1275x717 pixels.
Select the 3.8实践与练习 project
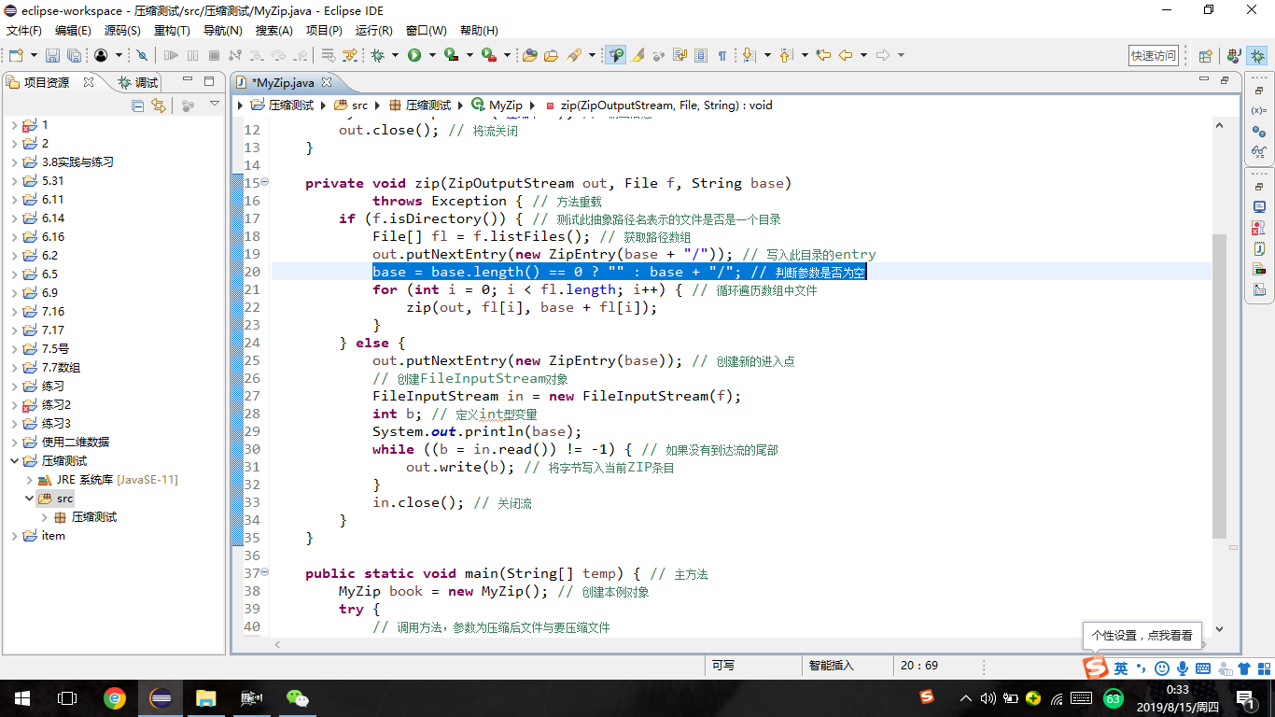[x=77, y=162]
